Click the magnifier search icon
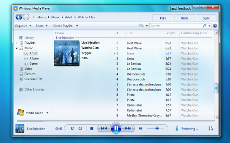The height and width of the screenshot is (143, 230). pyautogui.click(x=205, y=26)
